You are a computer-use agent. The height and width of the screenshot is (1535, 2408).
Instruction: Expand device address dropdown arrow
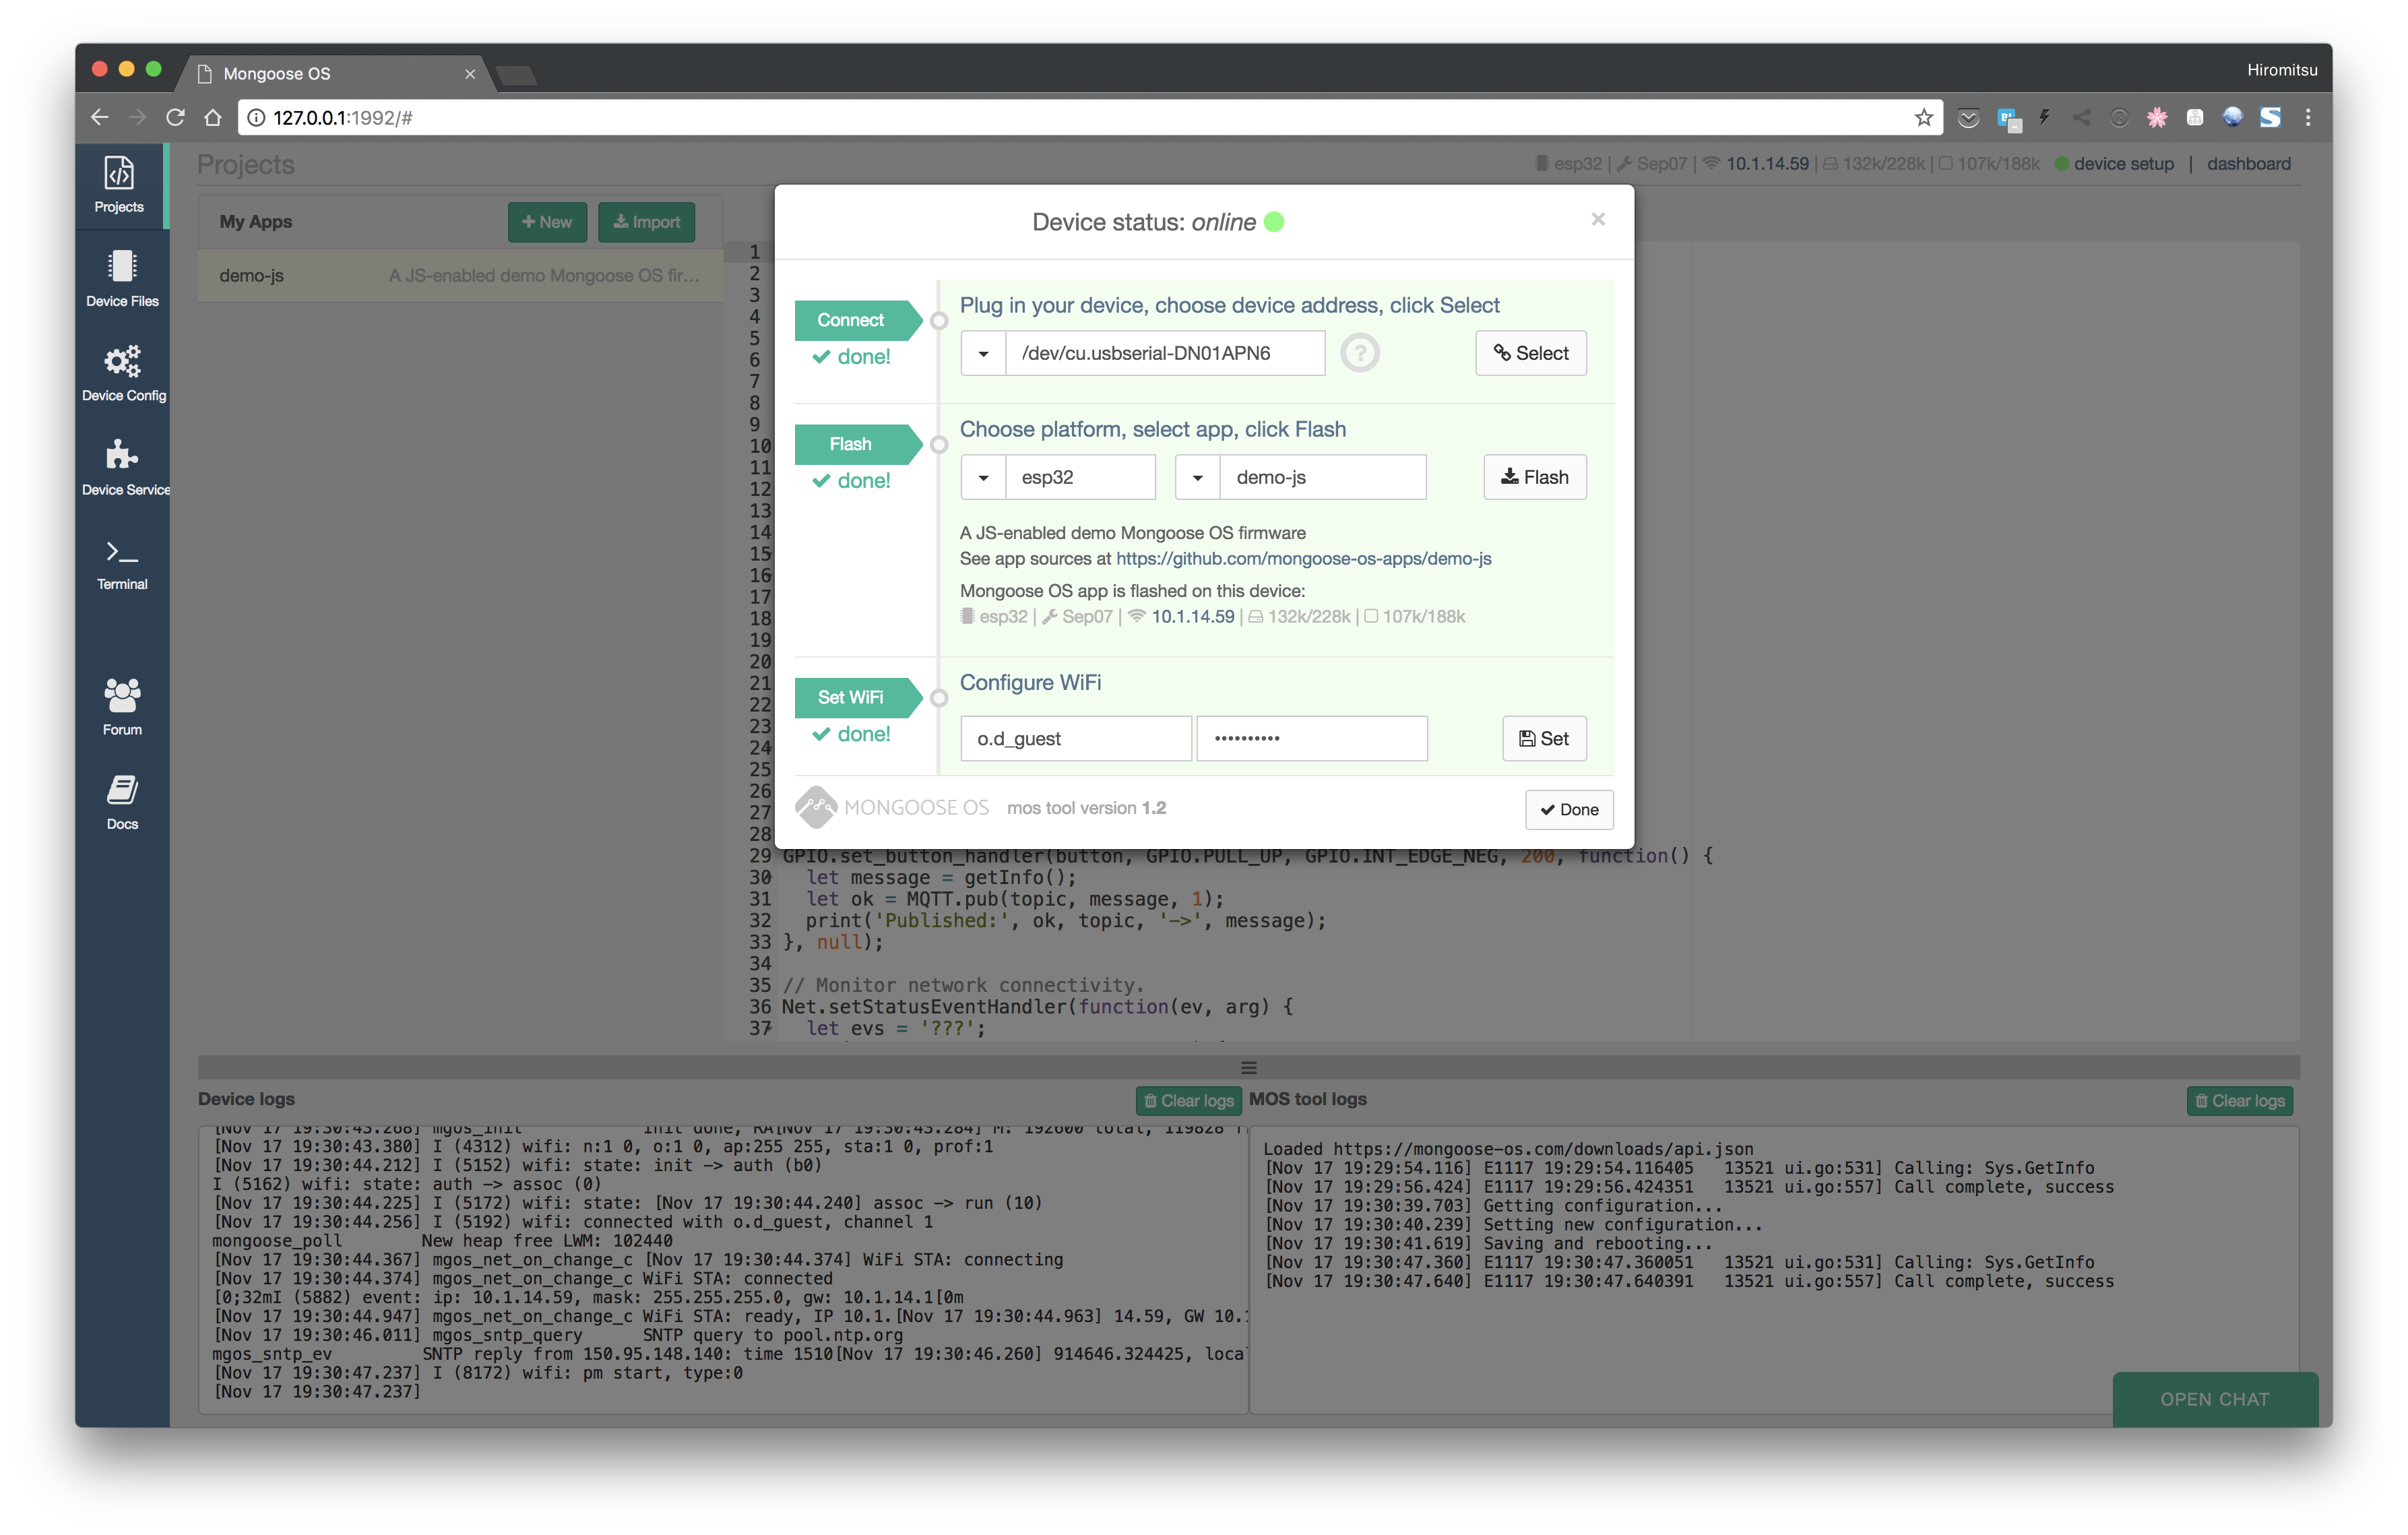983,354
